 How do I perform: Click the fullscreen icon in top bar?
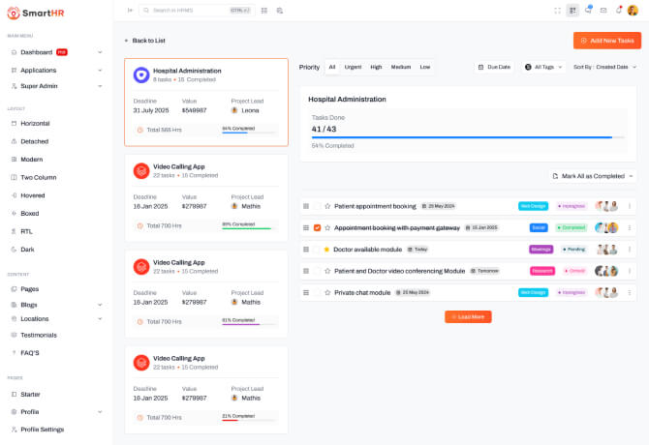tap(558, 10)
